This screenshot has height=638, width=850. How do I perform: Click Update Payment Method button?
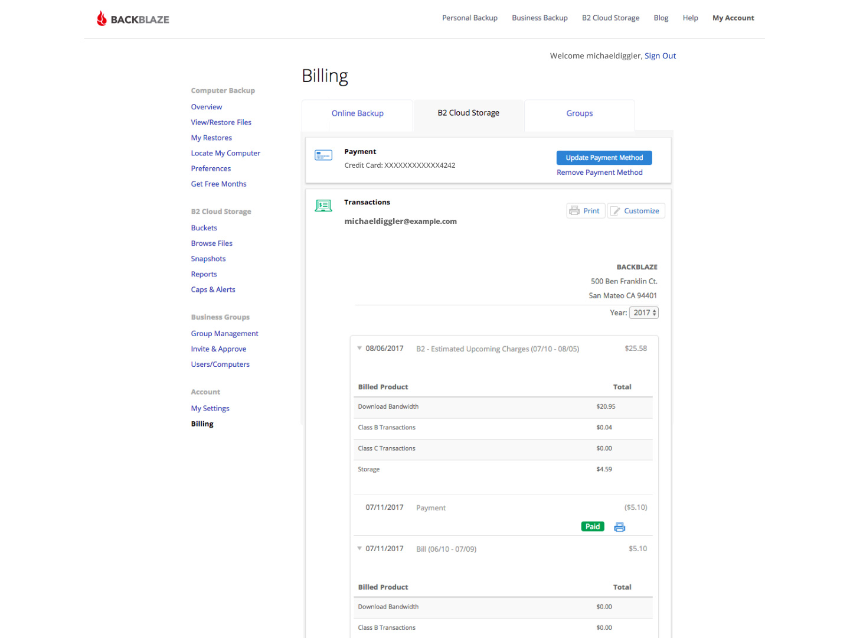click(604, 158)
